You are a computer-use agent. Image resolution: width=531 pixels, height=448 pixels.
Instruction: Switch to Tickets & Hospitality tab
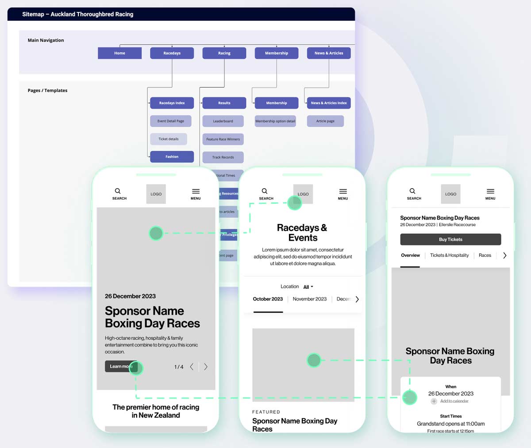pyautogui.click(x=449, y=255)
